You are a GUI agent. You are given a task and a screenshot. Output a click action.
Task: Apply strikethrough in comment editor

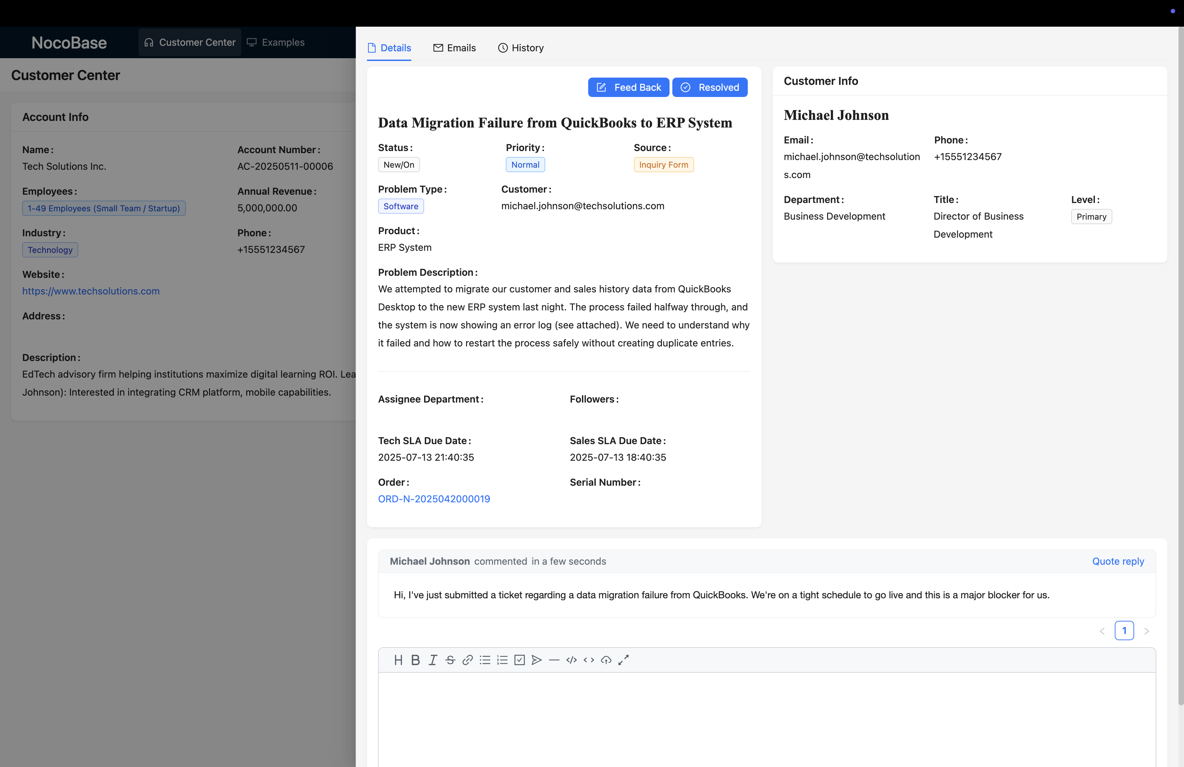tap(450, 660)
